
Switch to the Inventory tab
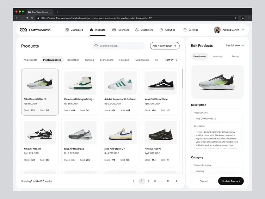click(x=217, y=56)
